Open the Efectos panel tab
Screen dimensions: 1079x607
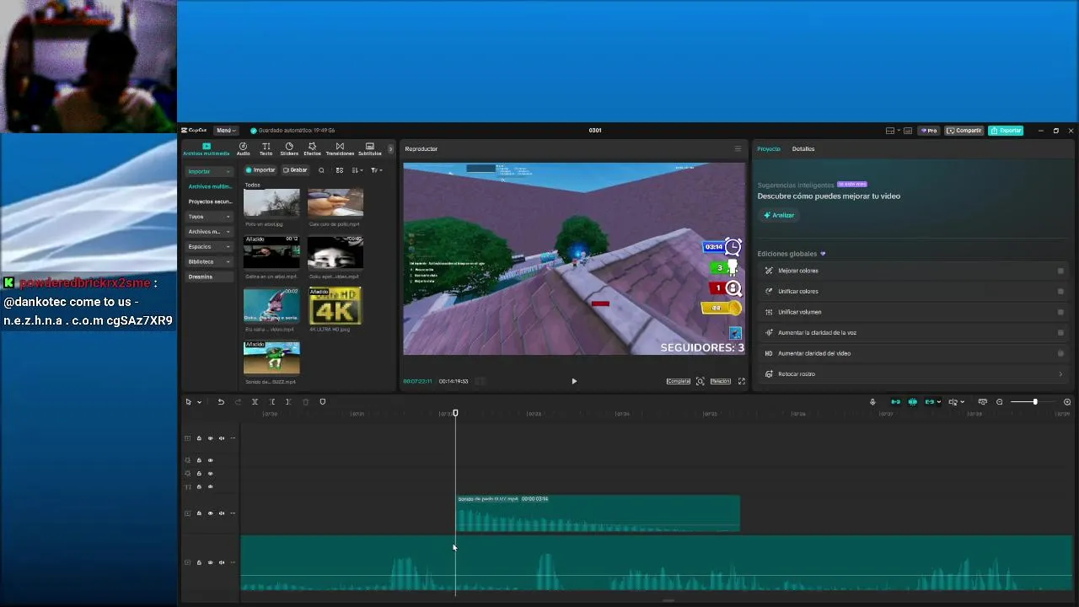[x=312, y=149]
